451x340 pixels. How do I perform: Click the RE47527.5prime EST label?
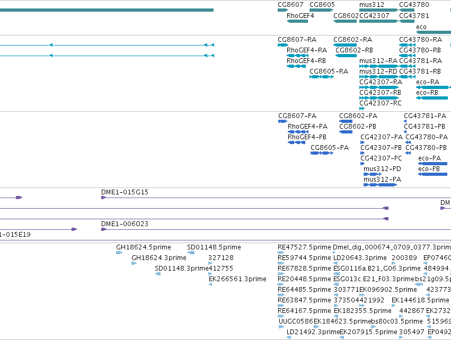point(304,247)
